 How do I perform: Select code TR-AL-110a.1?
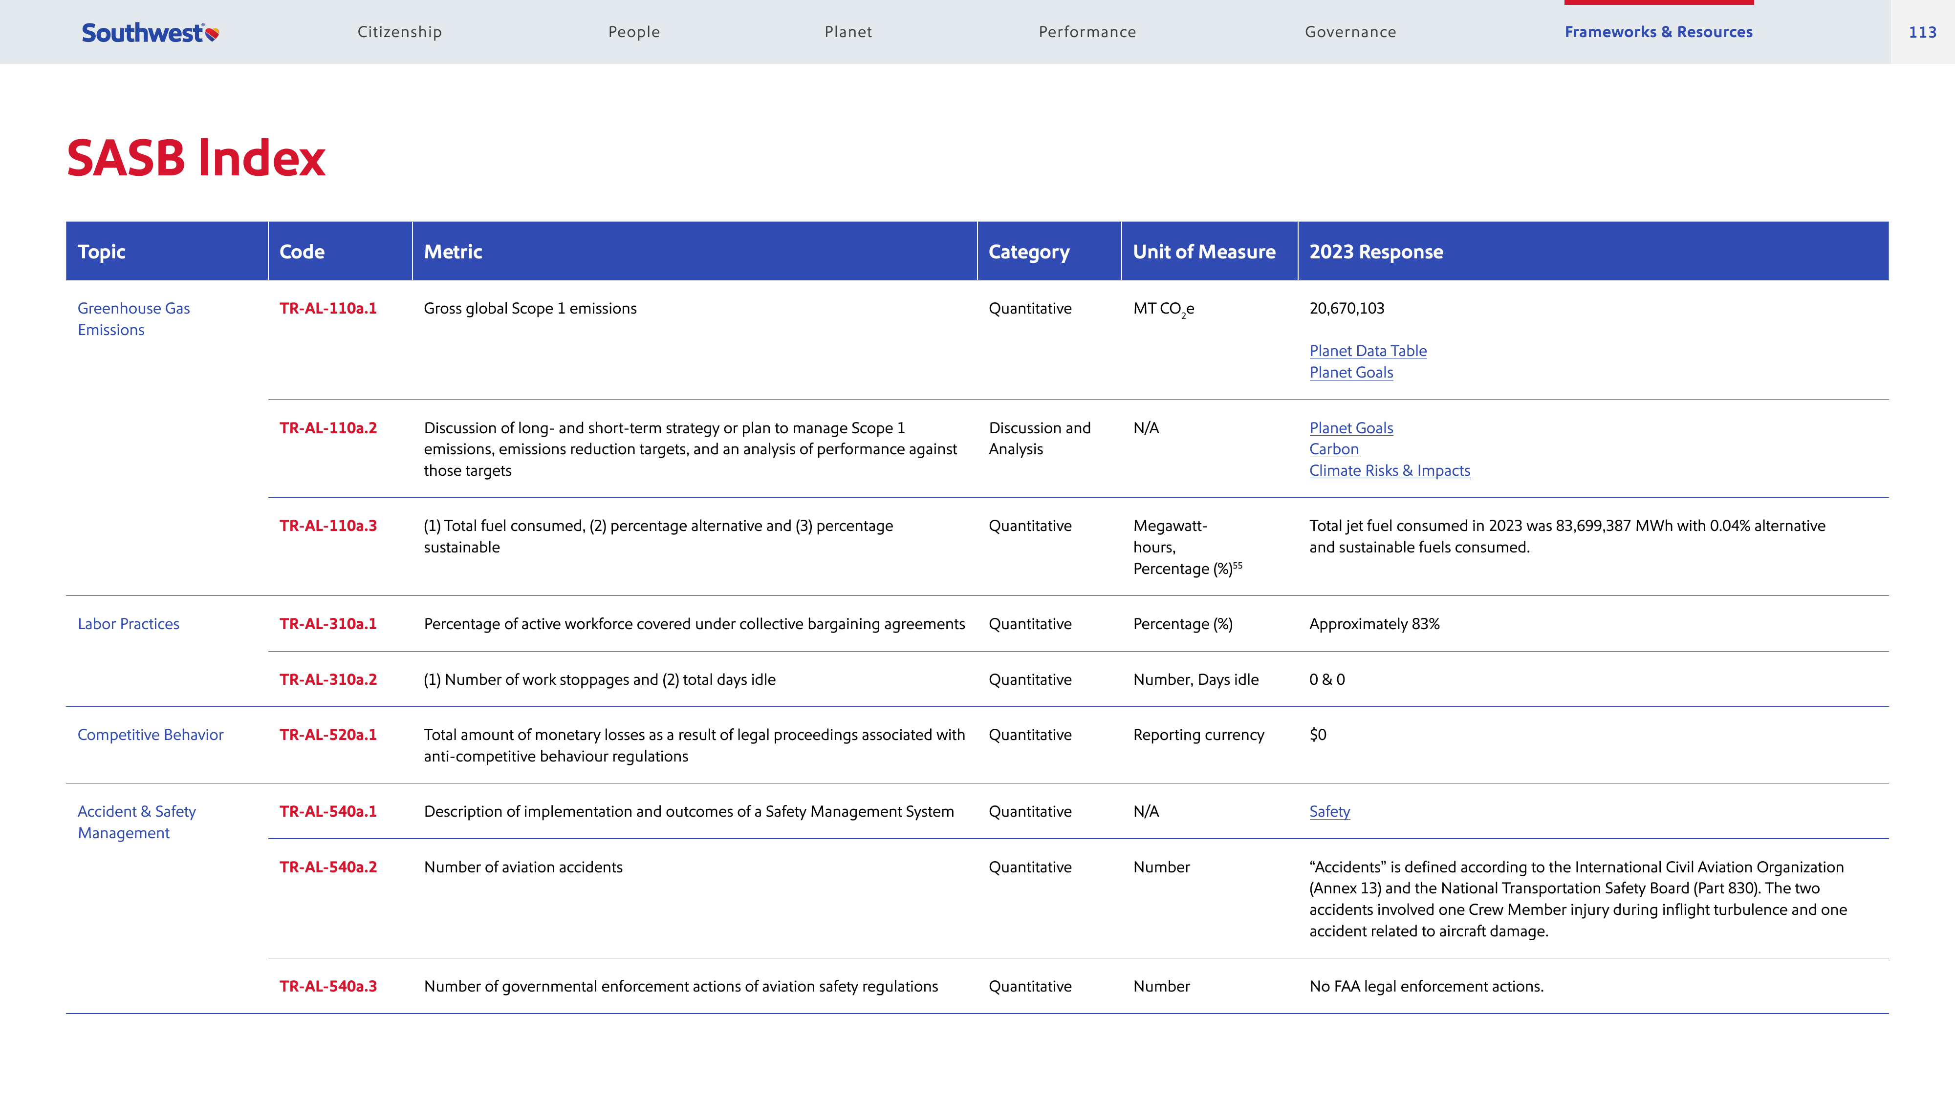[x=328, y=308]
